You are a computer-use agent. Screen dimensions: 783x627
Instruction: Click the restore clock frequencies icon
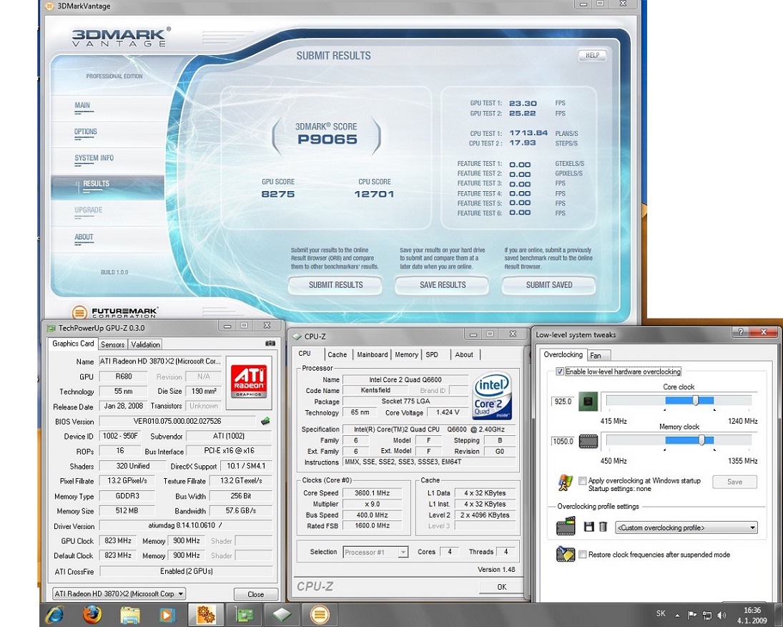click(x=566, y=554)
